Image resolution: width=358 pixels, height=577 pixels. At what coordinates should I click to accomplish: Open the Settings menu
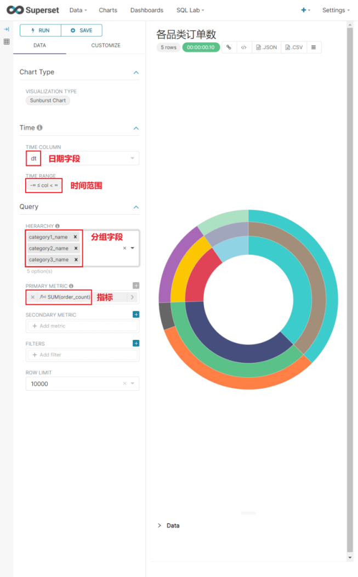tap(336, 10)
